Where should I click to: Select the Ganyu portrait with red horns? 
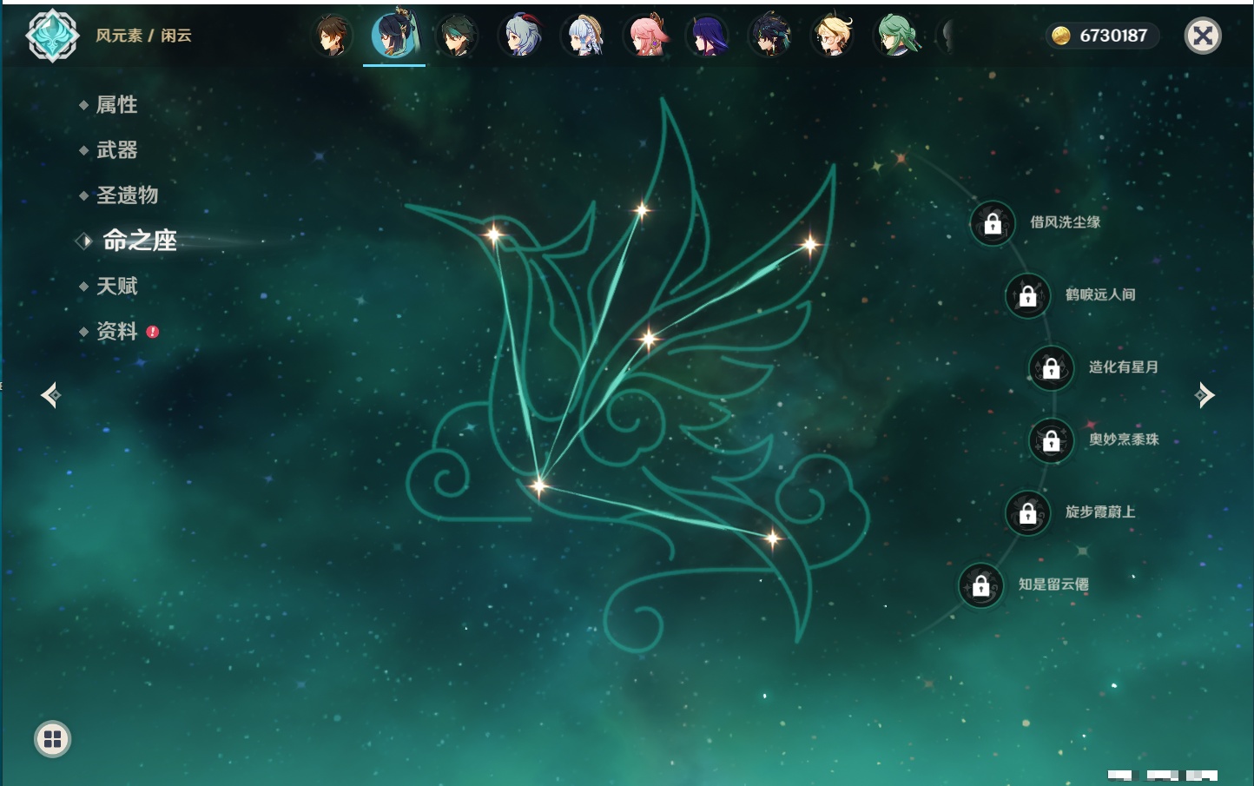point(520,36)
